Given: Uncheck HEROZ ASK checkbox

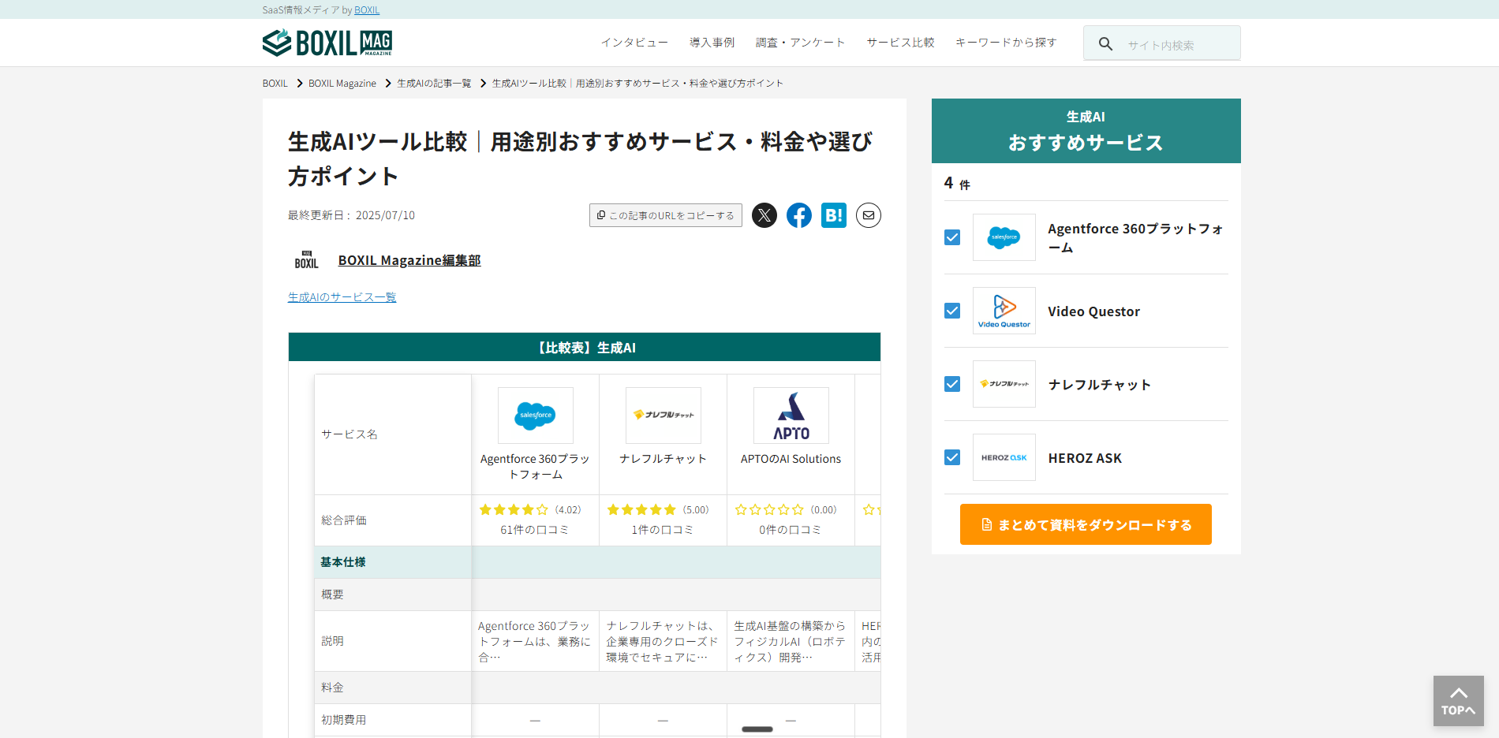Looking at the screenshot, I should 952,457.
